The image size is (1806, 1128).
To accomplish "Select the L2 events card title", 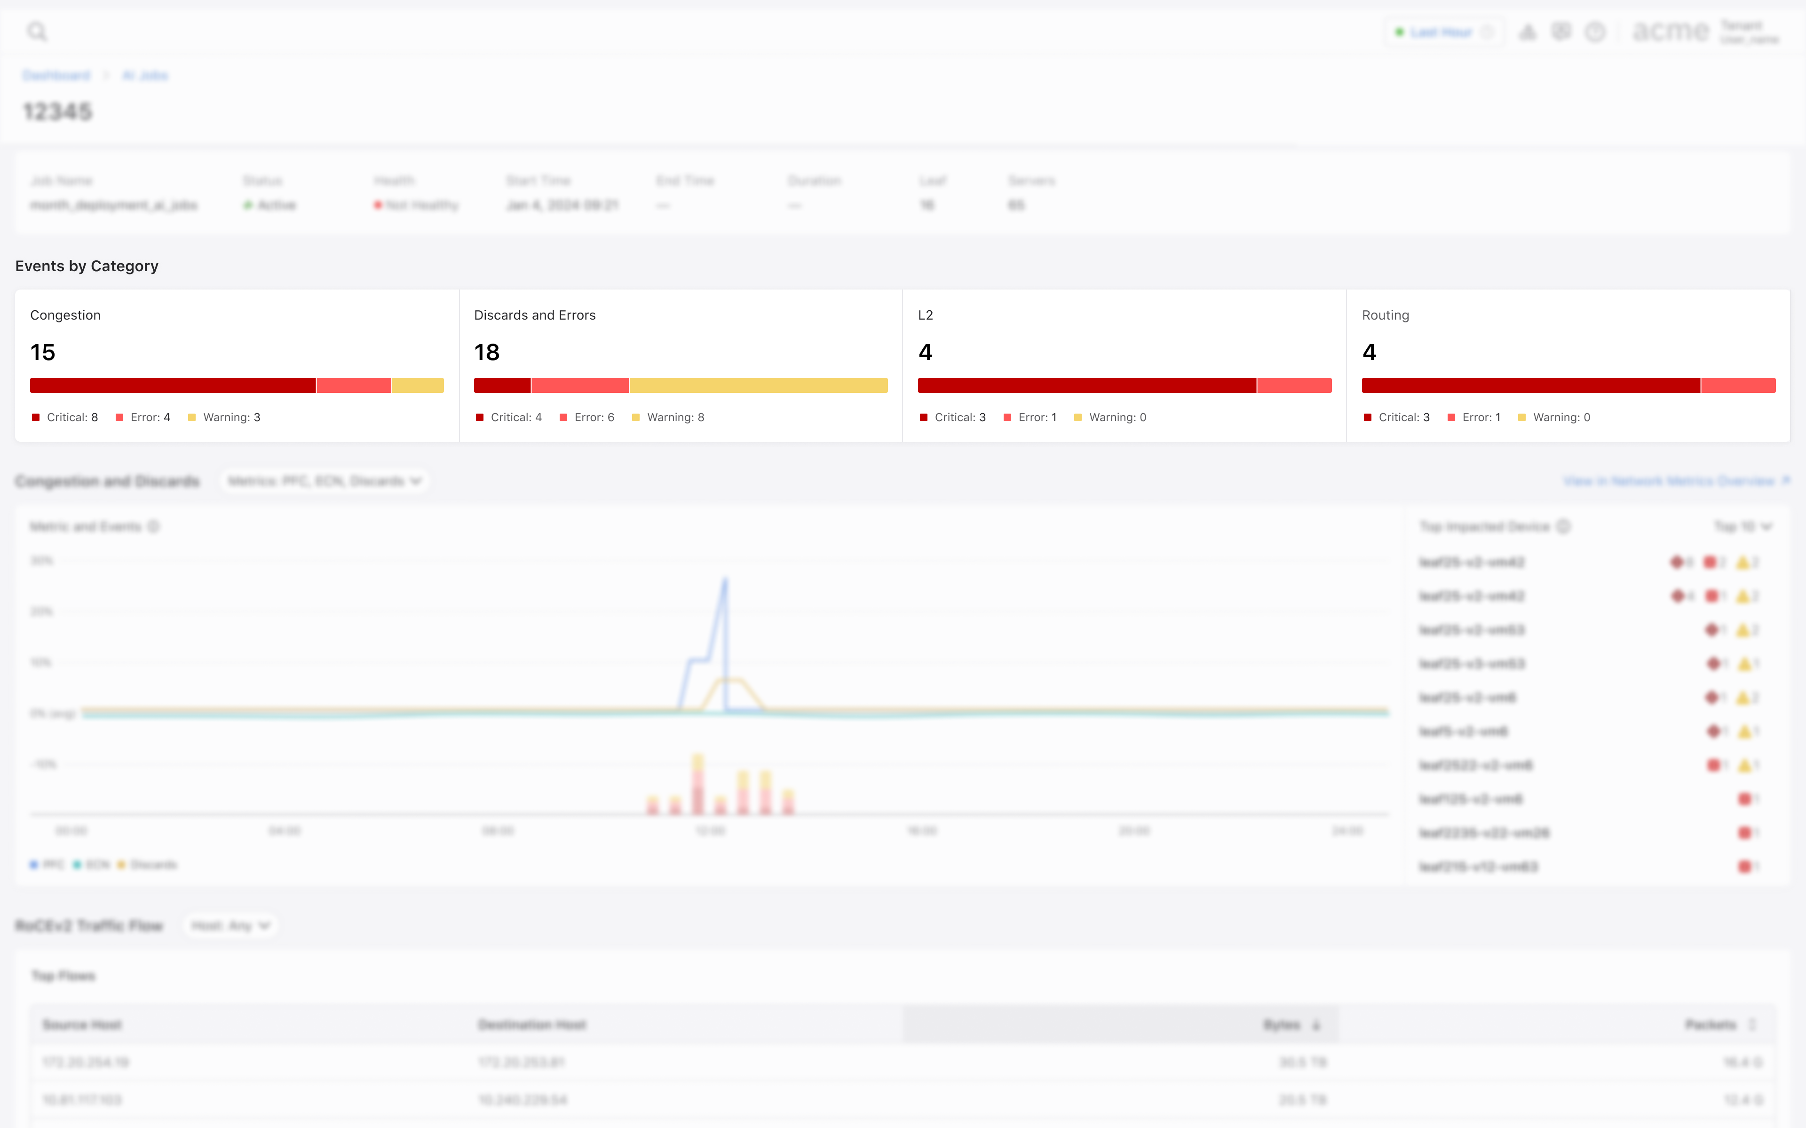I will [x=926, y=315].
